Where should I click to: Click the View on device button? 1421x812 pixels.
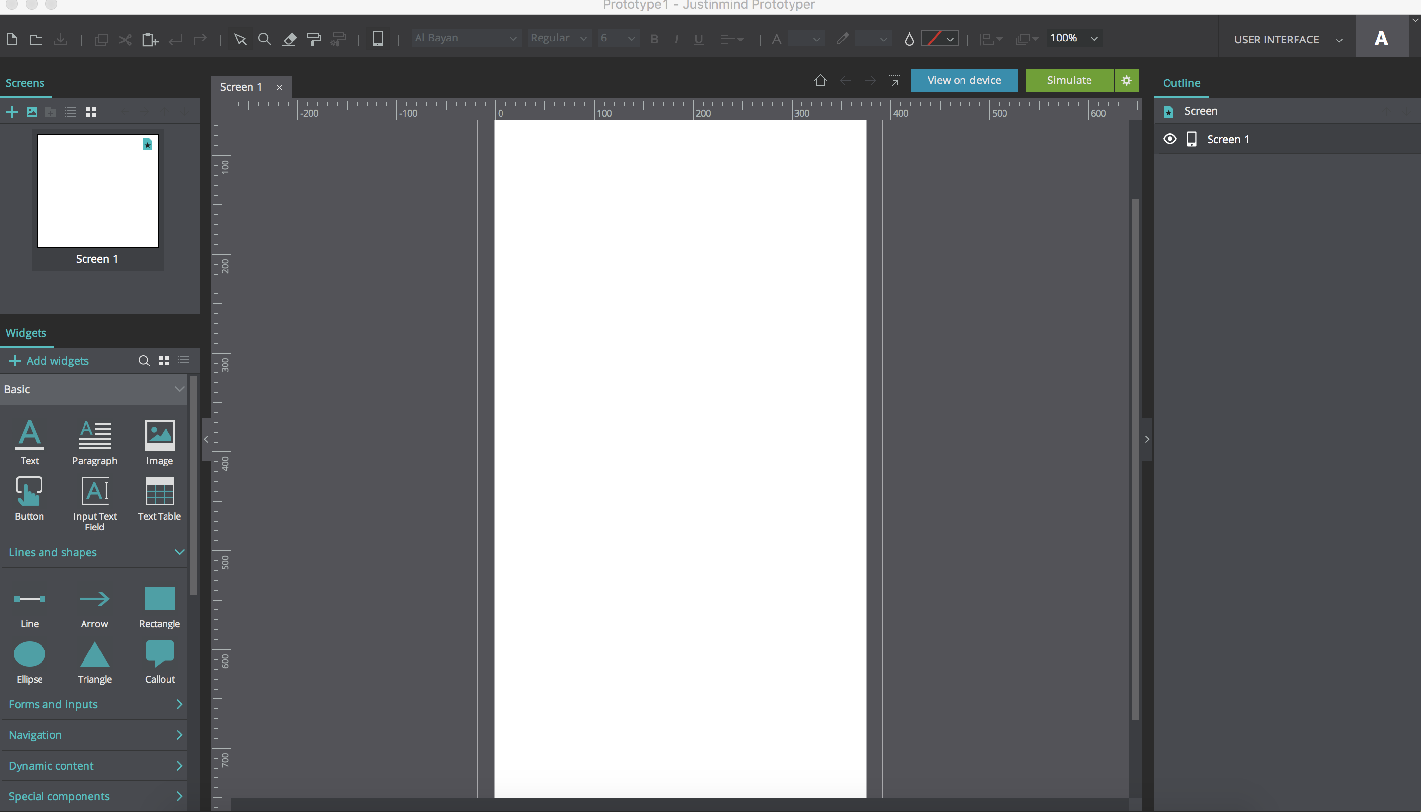[x=963, y=81]
